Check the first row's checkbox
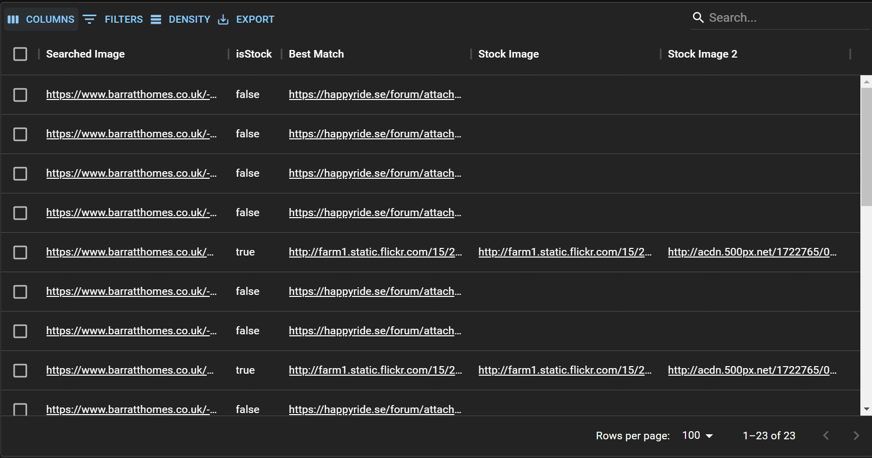Viewport: 872px width, 458px height. 20,94
